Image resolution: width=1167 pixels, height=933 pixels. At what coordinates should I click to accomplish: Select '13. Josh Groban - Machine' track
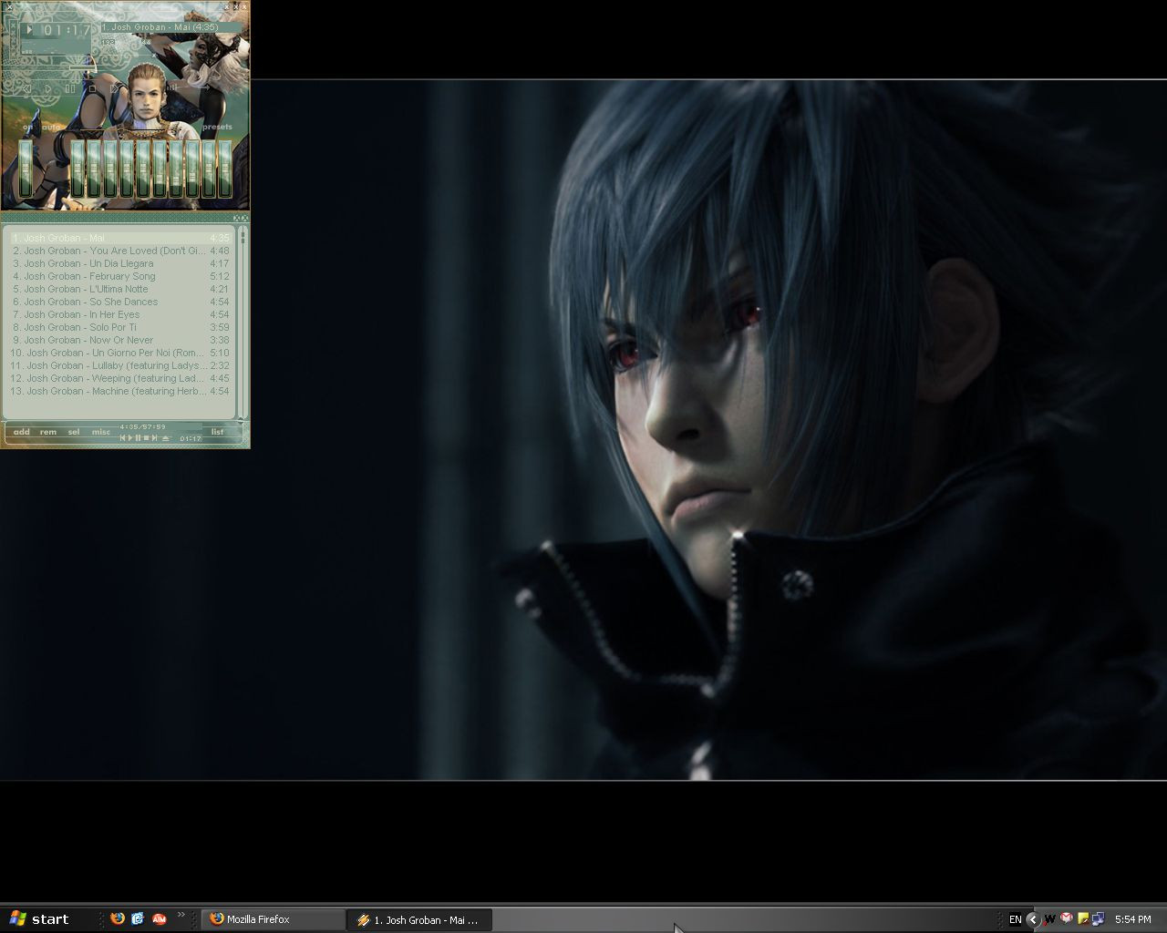(120, 391)
